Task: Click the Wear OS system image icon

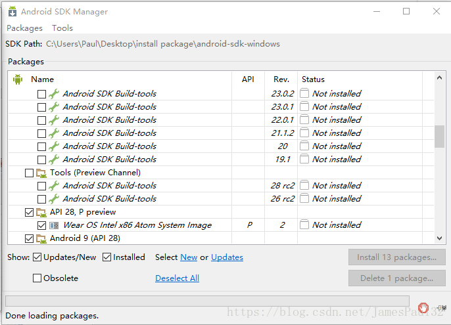Action: pyautogui.click(x=54, y=225)
